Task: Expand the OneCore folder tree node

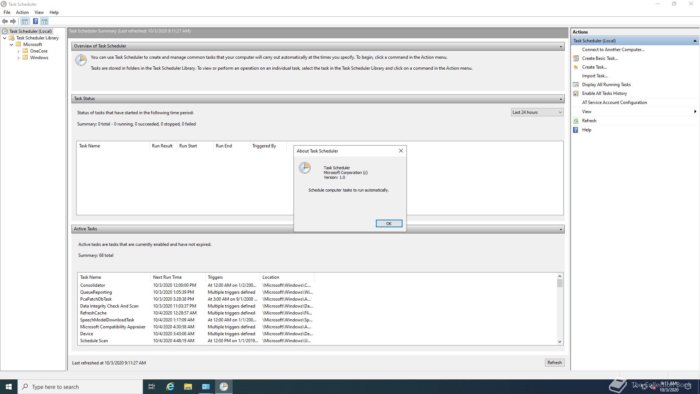Action: coord(18,51)
